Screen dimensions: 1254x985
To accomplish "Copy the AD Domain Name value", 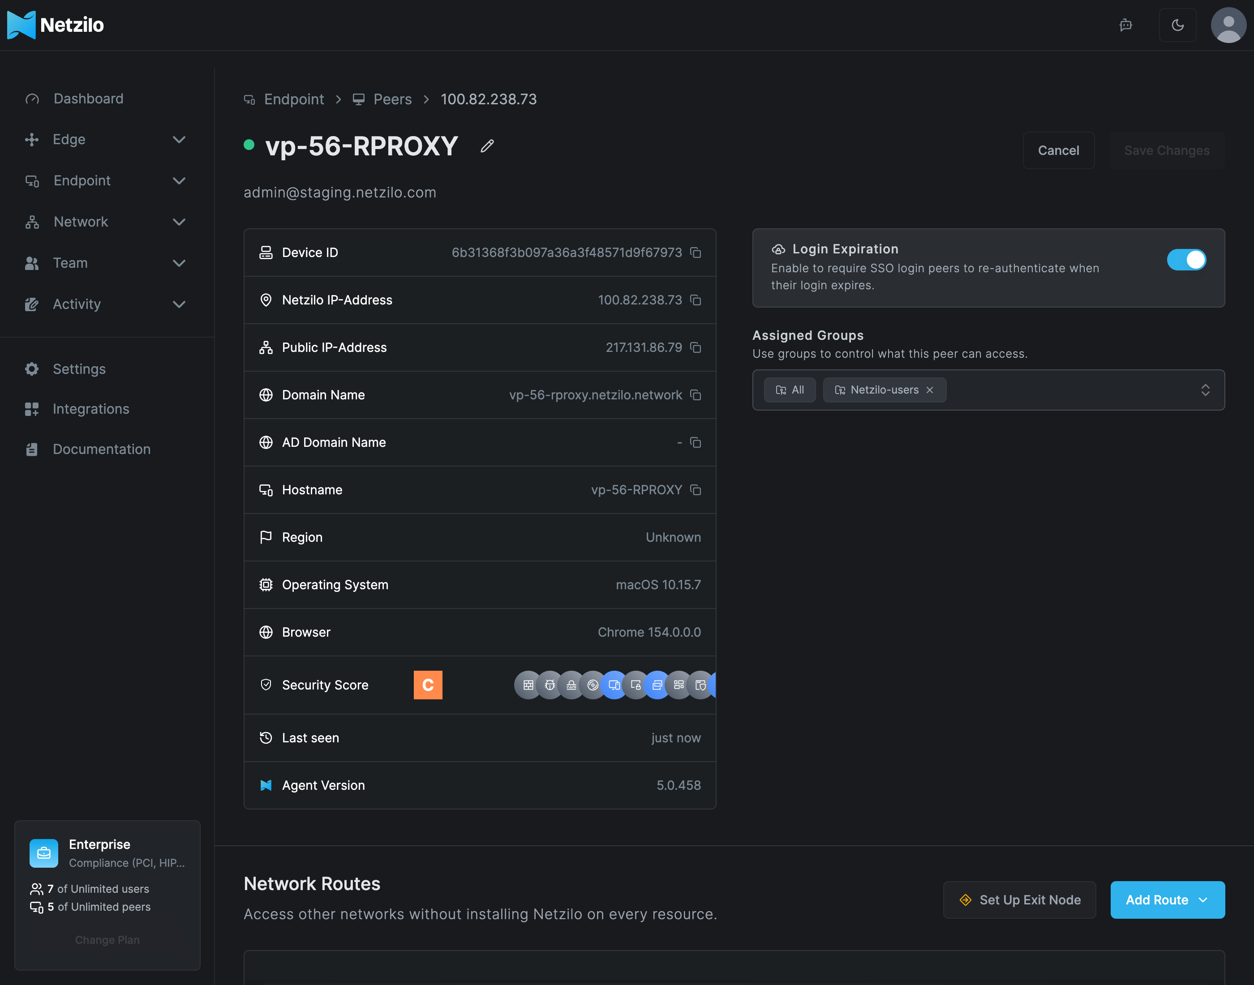I will point(696,442).
